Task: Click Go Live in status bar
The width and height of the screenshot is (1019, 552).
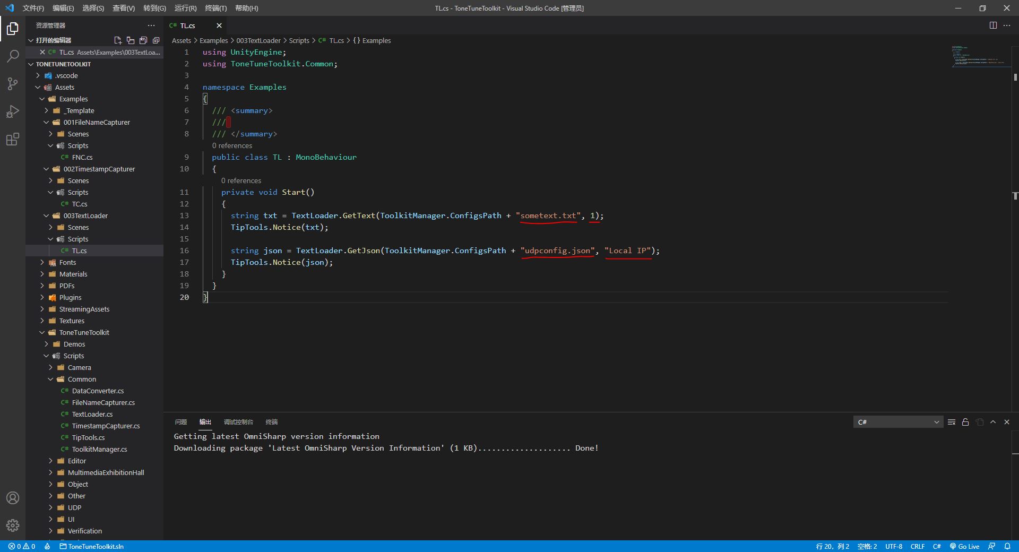Action: [964, 546]
